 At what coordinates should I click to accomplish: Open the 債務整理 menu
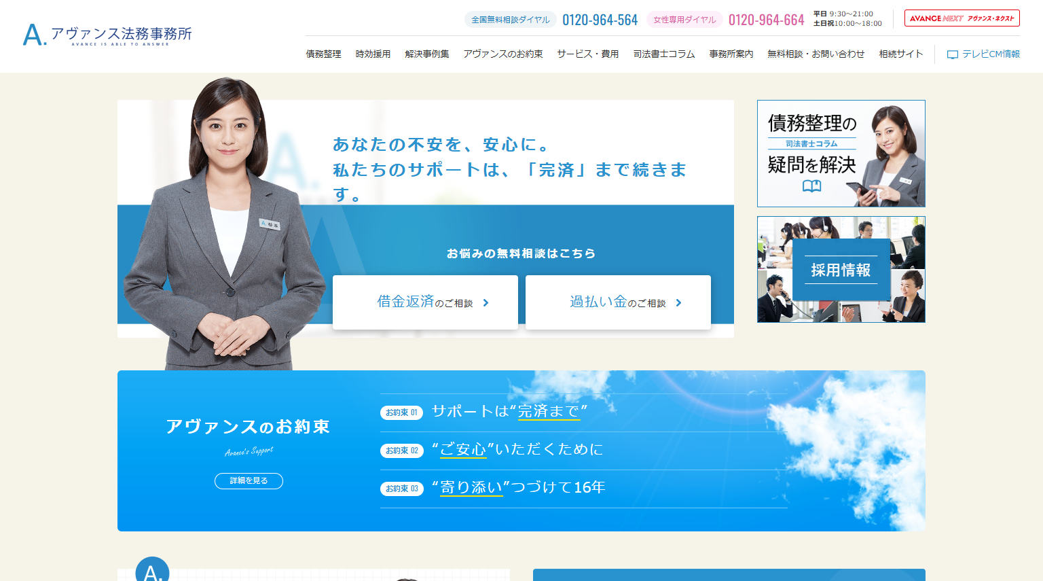pos(323,54)
